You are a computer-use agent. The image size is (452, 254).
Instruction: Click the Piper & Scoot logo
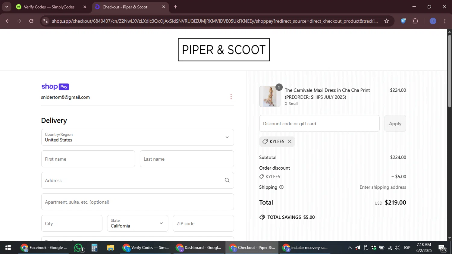tap(224, 50)
